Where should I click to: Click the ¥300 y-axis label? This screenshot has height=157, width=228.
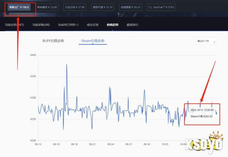point(33,98)
